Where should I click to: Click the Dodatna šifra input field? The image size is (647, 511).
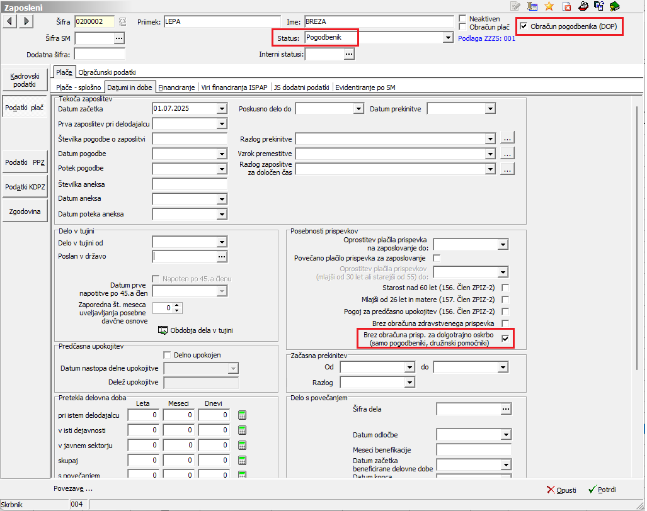point(100,54)
